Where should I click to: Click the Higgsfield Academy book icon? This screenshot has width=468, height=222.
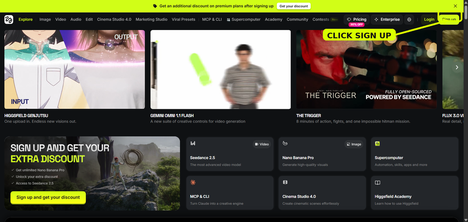(x=378, y=182)
